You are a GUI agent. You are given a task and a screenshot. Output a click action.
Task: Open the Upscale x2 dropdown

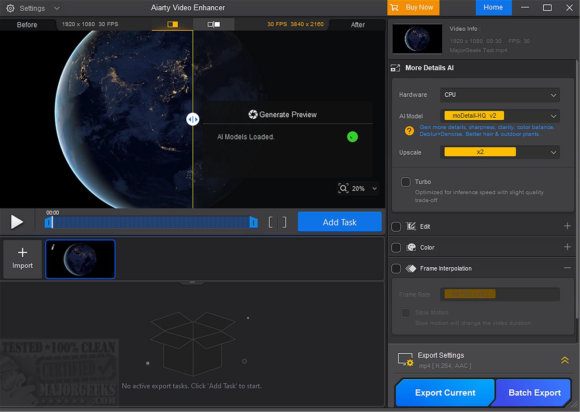tap(500, 152)
